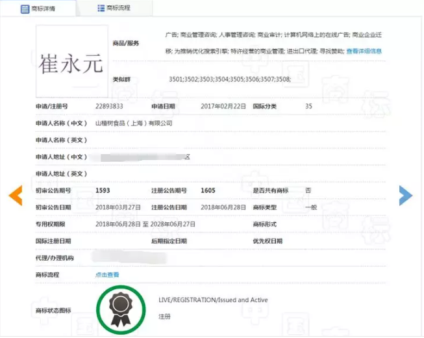Click the 商品/服务 label

(x=126, y=43)
